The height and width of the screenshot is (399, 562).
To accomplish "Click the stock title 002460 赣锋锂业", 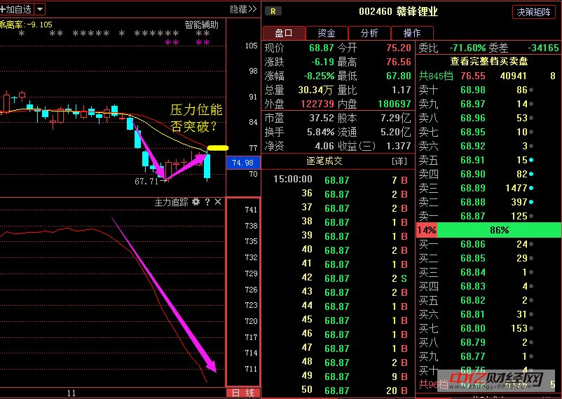I will coord(398,12).
